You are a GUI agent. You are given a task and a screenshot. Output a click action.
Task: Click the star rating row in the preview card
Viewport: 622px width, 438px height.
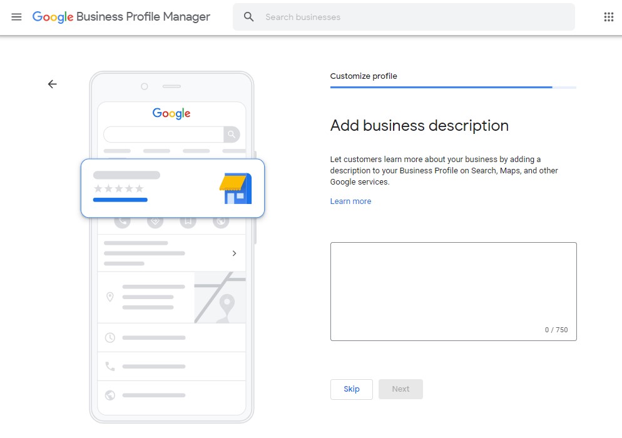click(119, 188)
